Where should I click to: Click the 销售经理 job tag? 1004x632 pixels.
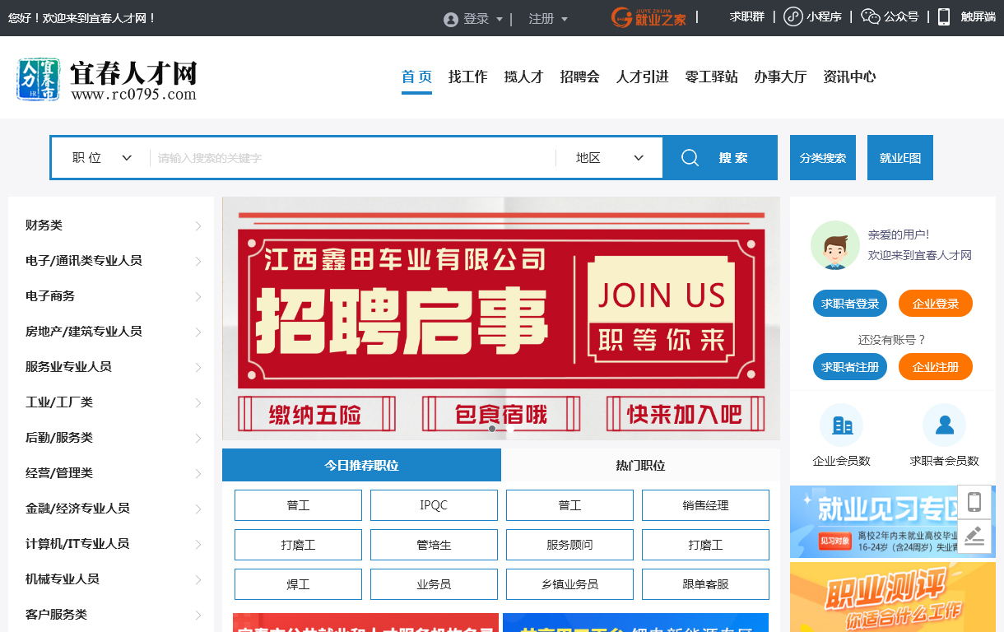pos(705,505)
